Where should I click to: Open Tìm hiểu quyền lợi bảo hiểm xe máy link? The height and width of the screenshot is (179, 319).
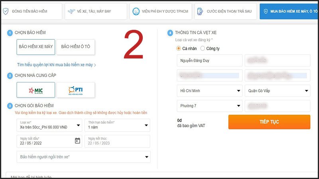(x=56, y=64)
